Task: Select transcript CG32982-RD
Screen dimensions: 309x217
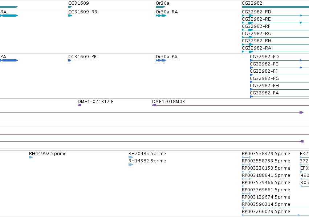Action: click(x=256, y=12)
